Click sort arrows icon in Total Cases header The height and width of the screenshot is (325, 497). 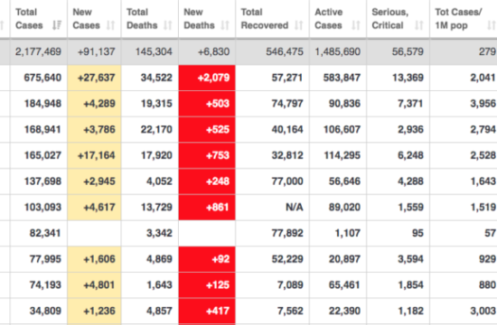pos(57,25)
